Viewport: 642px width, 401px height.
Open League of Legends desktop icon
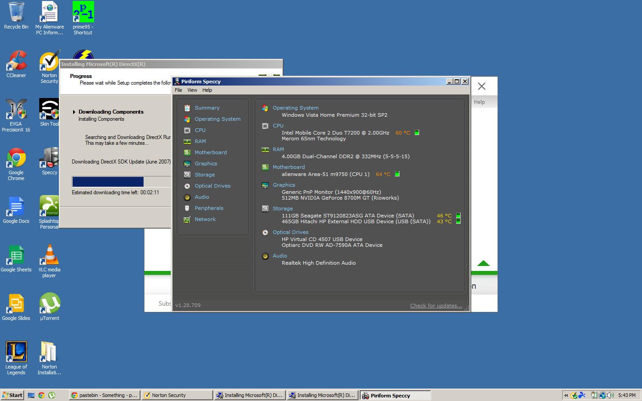(x=16, y=358)
